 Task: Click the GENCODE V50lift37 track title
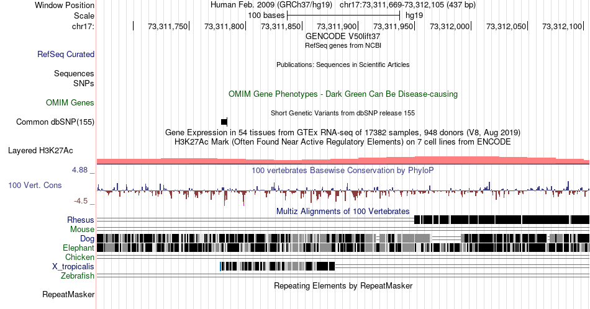click(x=343, y=36)
